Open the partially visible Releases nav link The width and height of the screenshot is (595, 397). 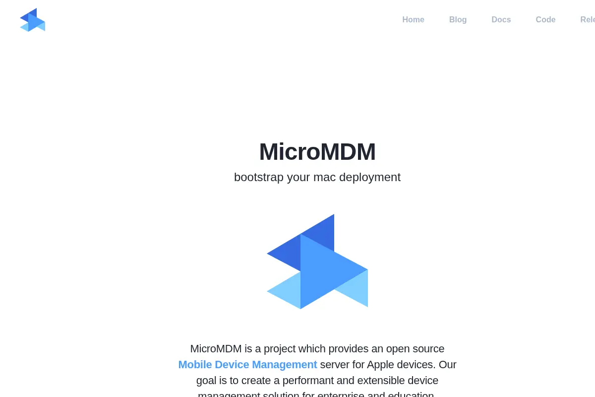[x=588, y=20]
